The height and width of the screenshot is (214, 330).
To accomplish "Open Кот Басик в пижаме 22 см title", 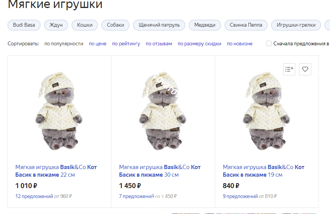I will click(x=56, y=171).
